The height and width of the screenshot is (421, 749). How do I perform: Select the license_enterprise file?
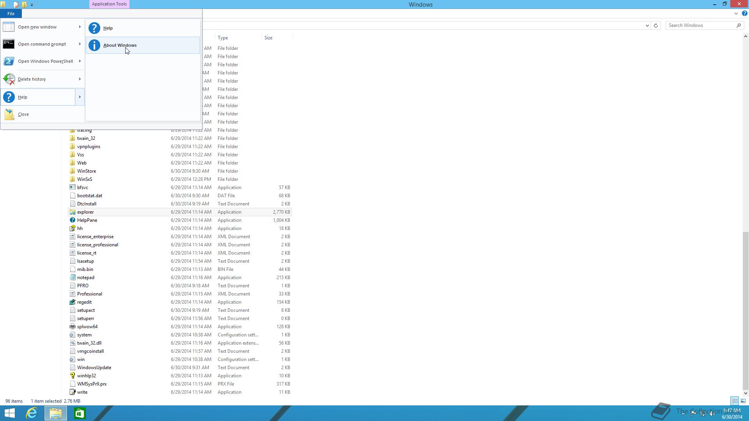pos(95,237)
